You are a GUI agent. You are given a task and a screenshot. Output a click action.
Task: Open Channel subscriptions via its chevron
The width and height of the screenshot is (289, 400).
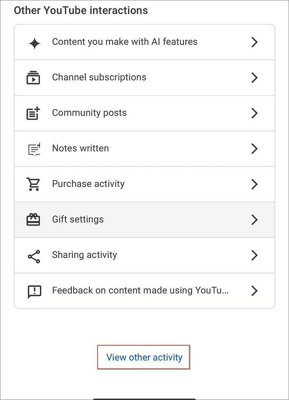click(x=254, y=77)
